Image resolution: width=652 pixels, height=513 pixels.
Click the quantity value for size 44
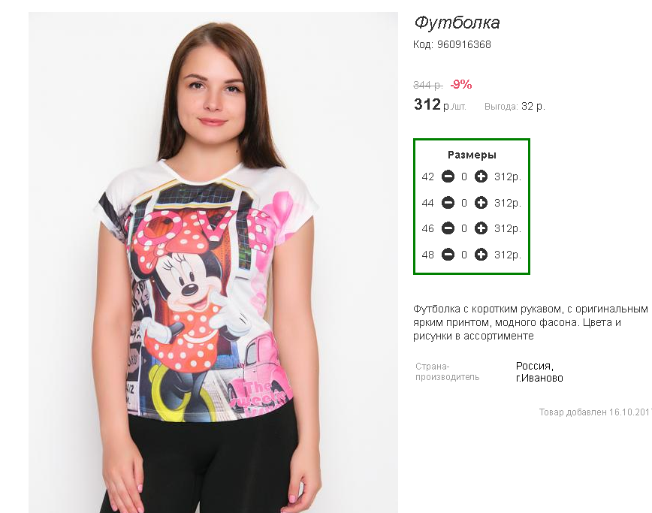point(464,204)
